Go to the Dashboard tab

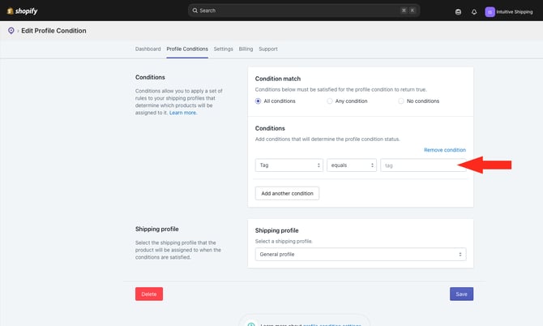click(148, 49)
